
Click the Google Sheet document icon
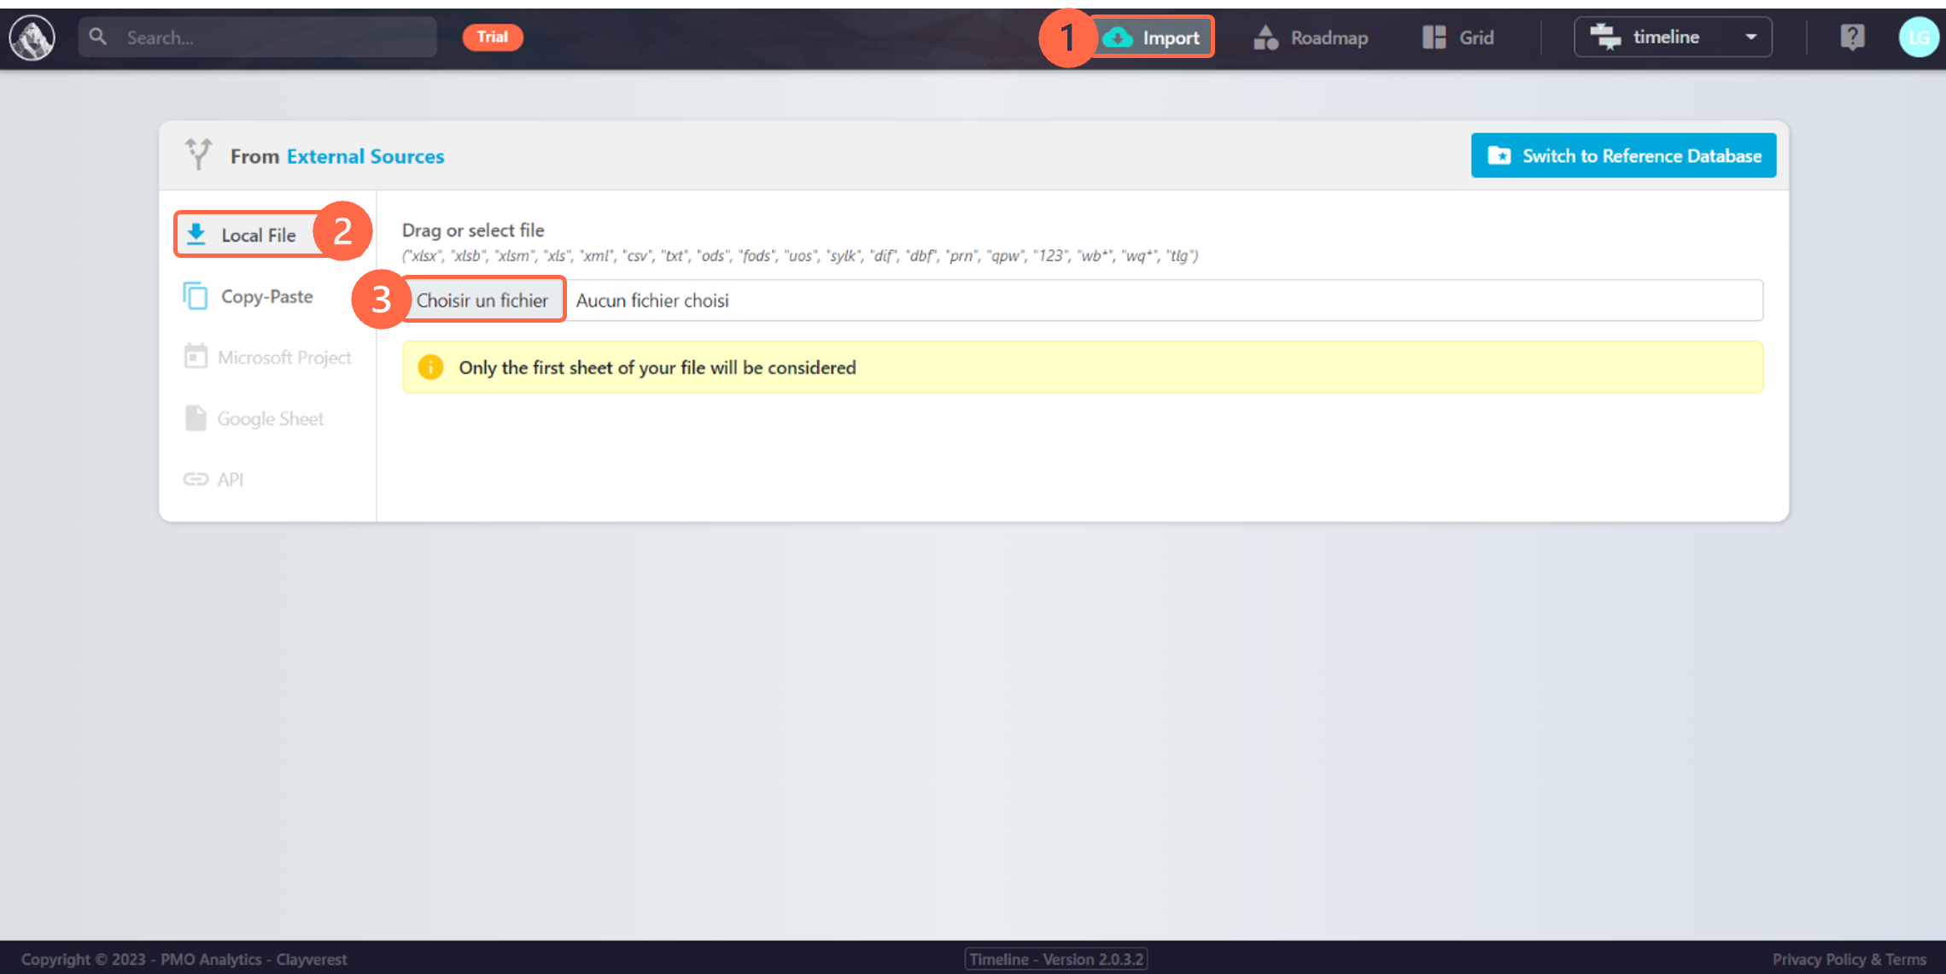coord(196,417)
